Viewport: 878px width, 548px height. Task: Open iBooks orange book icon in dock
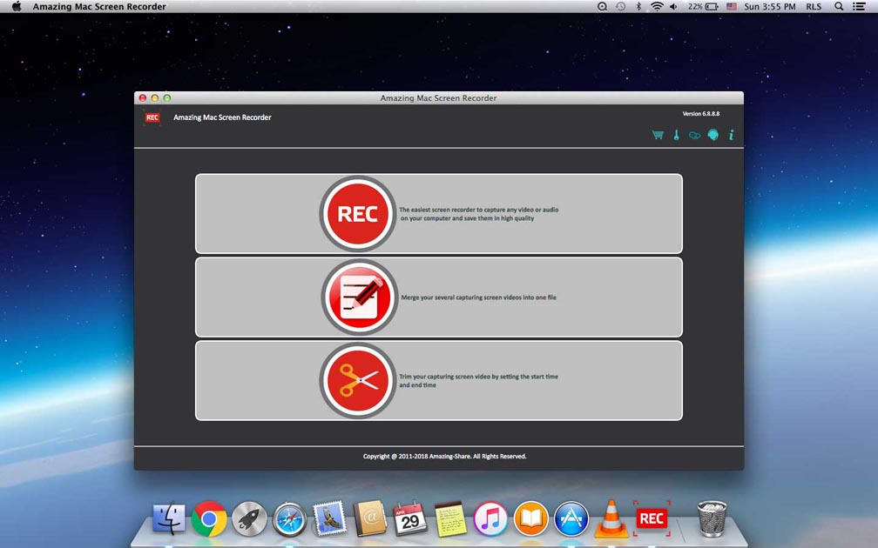click(530, 519)
